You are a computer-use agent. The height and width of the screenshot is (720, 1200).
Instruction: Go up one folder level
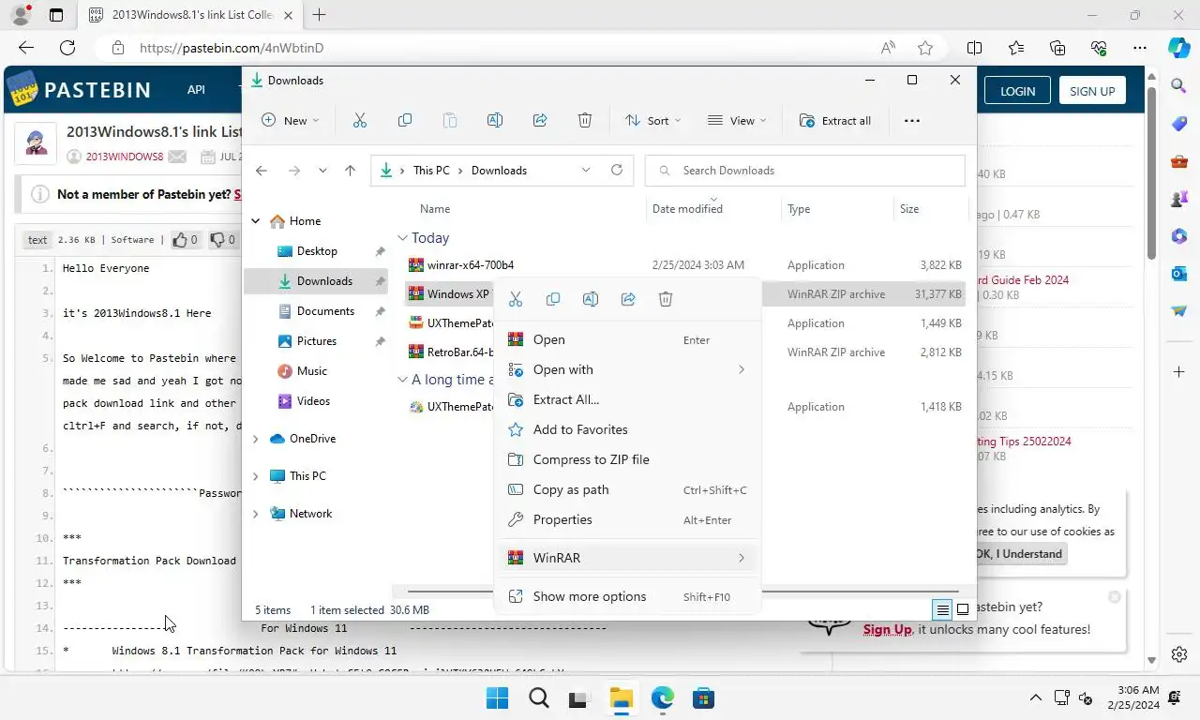coord(351,171)
